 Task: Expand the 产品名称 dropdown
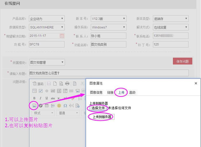pos(47,19)
